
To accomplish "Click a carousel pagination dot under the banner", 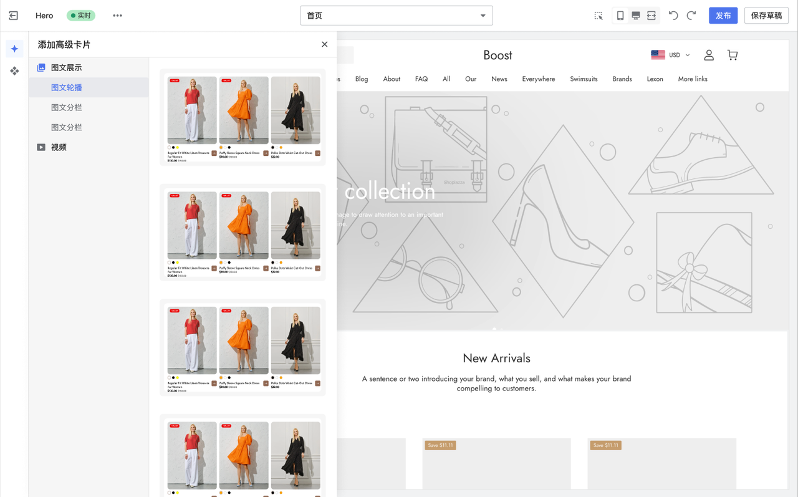I will coord(494,329).
